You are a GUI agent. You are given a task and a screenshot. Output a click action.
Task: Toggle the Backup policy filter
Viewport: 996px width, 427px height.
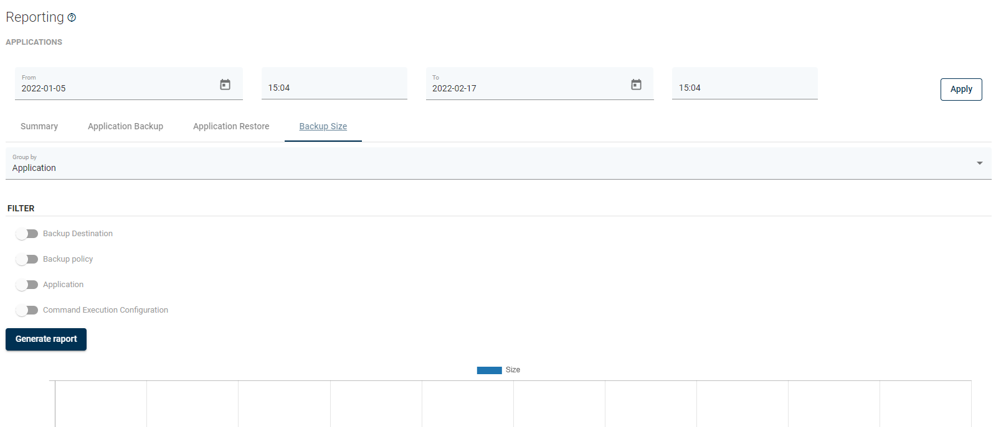point(27,259)
